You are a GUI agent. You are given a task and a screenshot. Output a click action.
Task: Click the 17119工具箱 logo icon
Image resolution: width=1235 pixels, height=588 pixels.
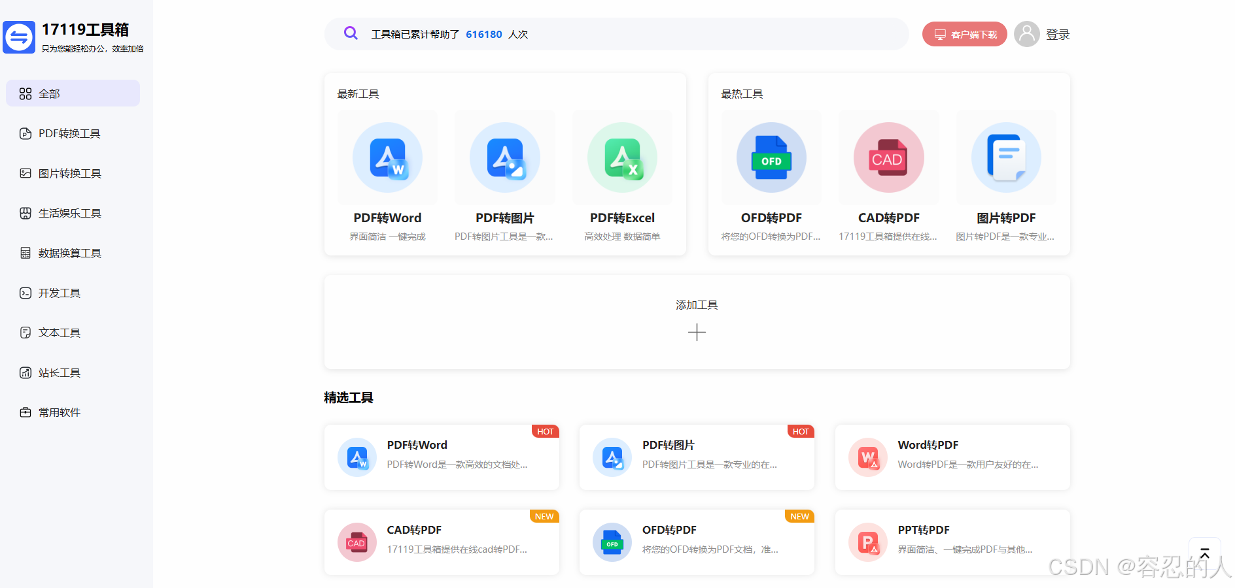tap(19, 37)
